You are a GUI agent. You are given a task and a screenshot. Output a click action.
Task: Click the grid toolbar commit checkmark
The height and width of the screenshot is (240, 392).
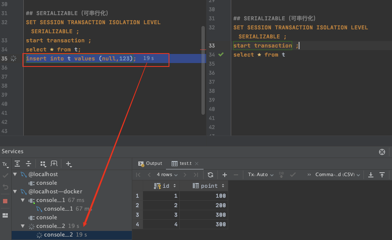coord(293,174)
